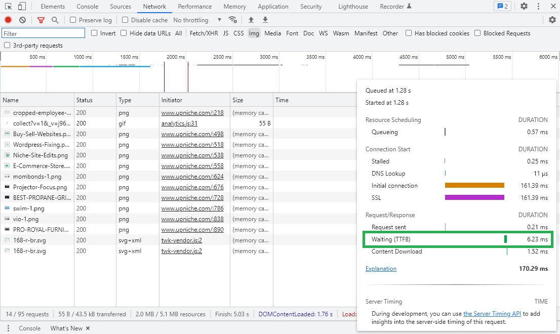Viewport: 560px width, 334px height.
Task: Clear the network log icon
Action: pos(22,20)
